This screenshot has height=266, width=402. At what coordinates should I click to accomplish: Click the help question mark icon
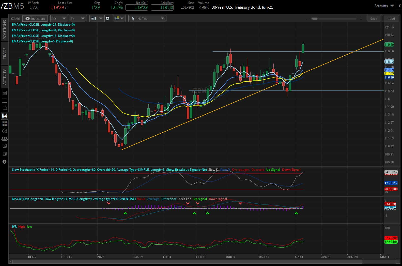pyautogui.click(x=5, y=162)
